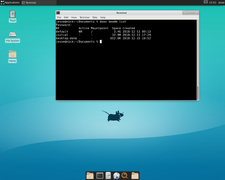Click the 'Created' column header
Viewport: 225px width, 180px height.
coord(128,28)
